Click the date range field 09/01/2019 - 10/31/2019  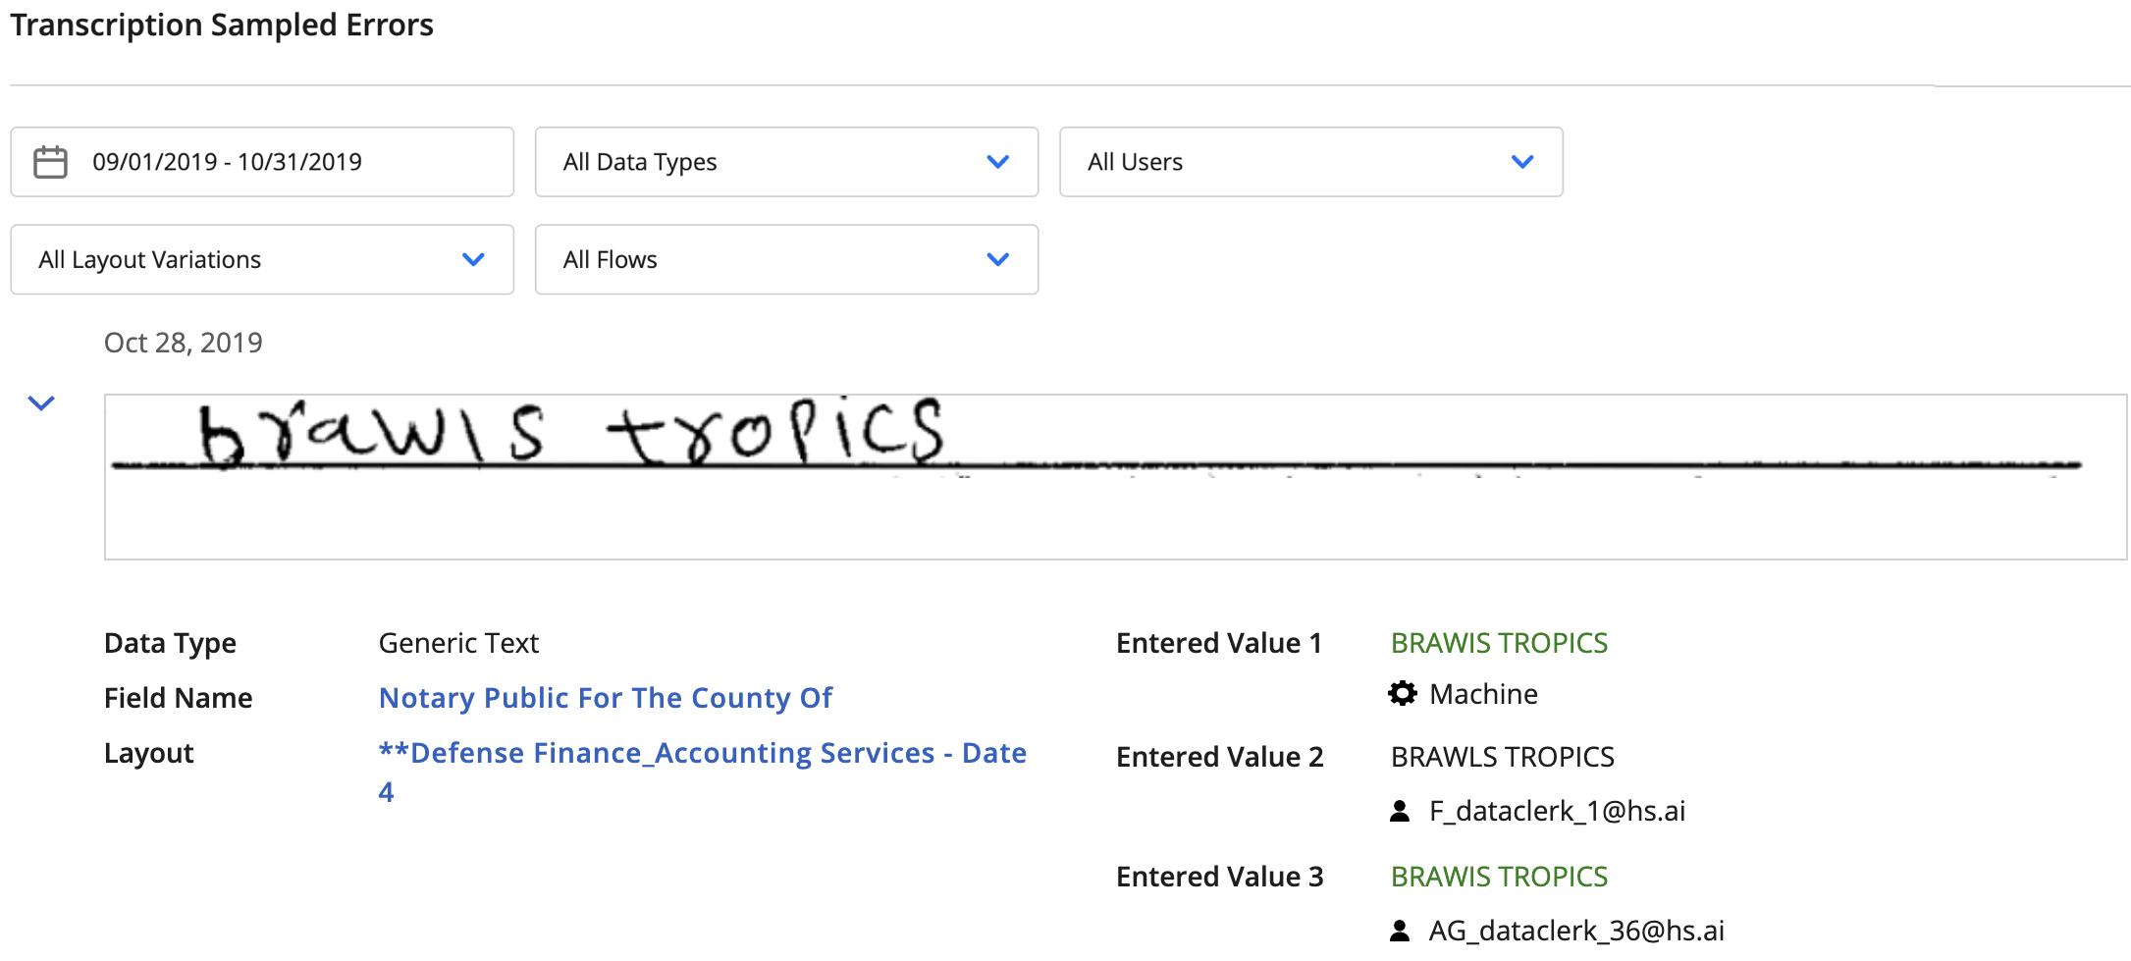262,162
